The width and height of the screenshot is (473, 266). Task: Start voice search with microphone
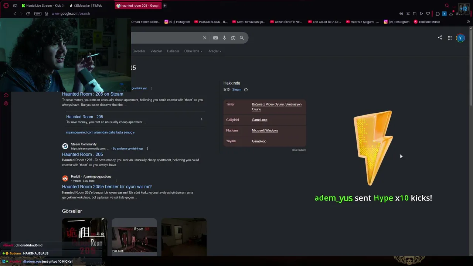tap(224, 38)
